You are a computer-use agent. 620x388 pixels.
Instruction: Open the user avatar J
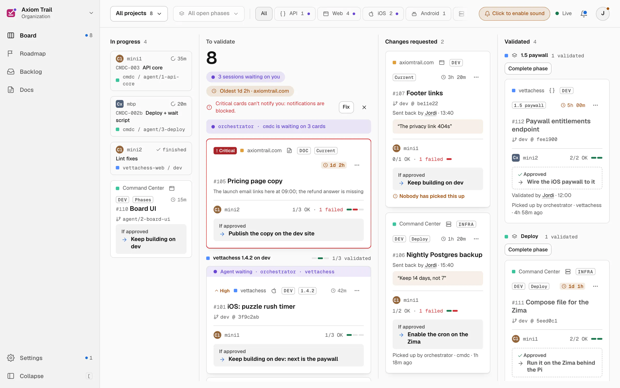coord(603,13)
